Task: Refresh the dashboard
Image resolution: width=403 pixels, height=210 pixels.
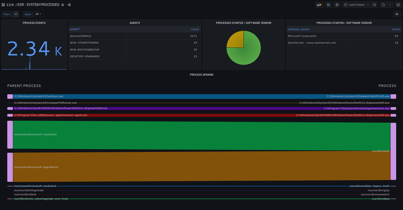Action: click(x=383, y=5)
